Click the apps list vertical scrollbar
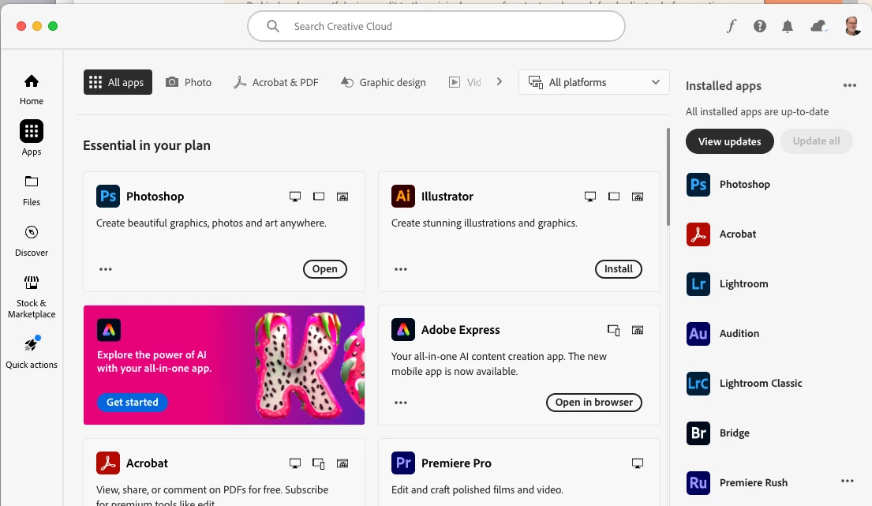 [x=668, y=177]
